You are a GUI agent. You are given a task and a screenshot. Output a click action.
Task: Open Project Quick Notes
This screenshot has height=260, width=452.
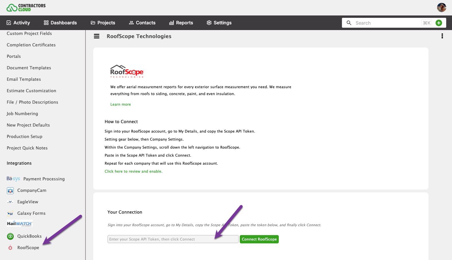[x=27, y=148]
